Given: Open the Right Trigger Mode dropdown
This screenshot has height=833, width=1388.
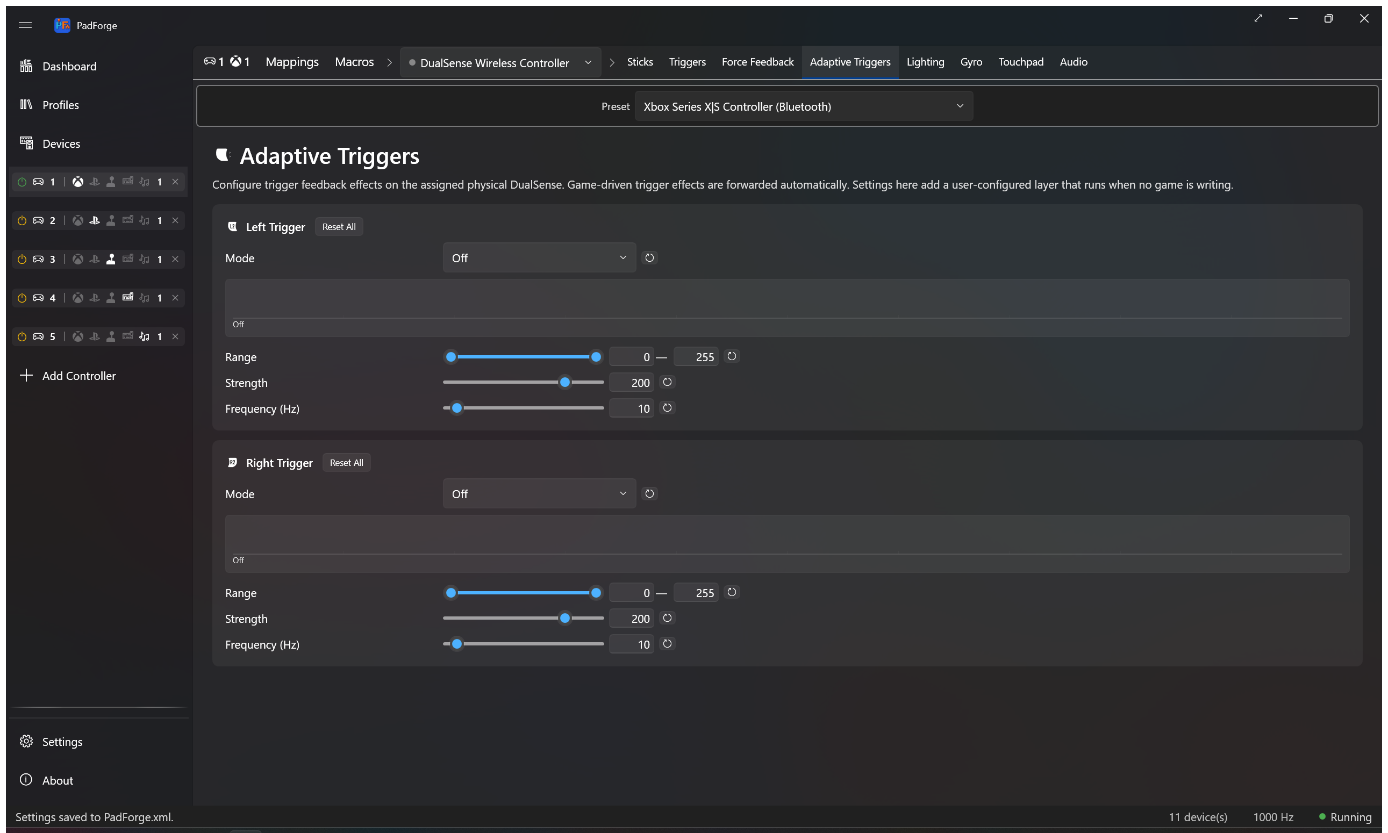Looking at the screenshot, I should tap(539, 493).
